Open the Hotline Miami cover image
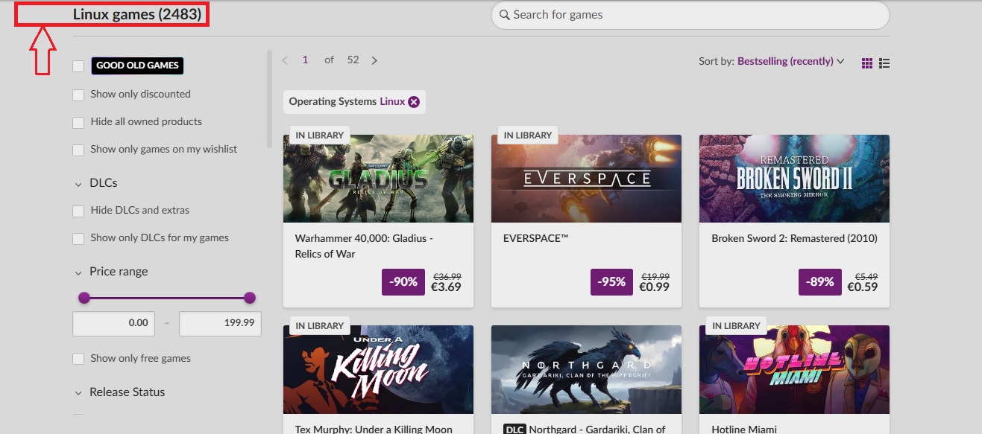Image resolution: width=982 pixels, height=434 pixels. pyautogui.click(x=794, y=369)
